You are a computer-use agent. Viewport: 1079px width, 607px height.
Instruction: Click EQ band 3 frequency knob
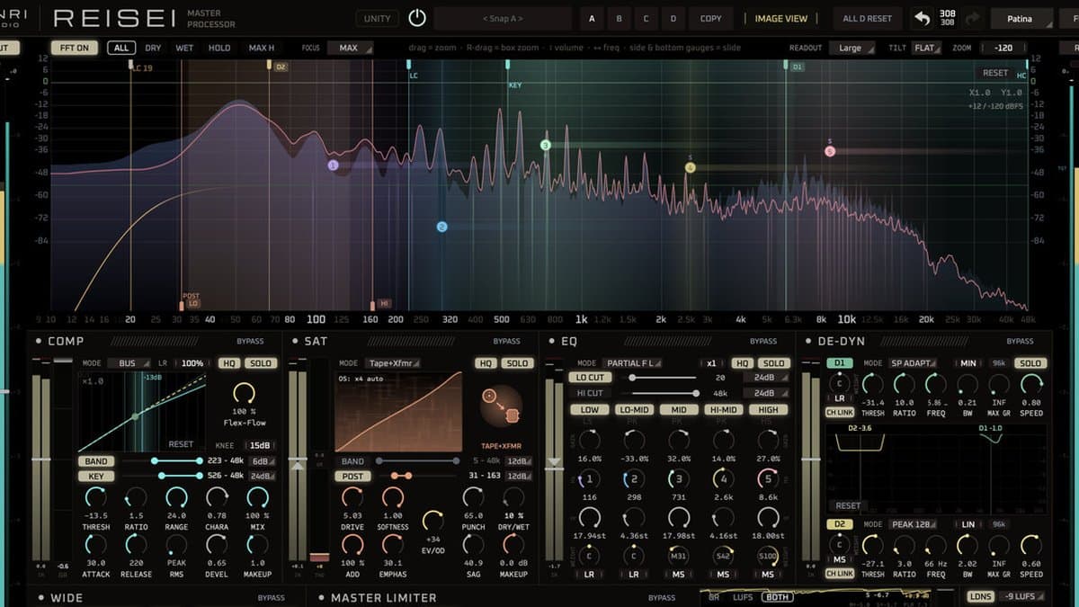(x=679, y=479)
